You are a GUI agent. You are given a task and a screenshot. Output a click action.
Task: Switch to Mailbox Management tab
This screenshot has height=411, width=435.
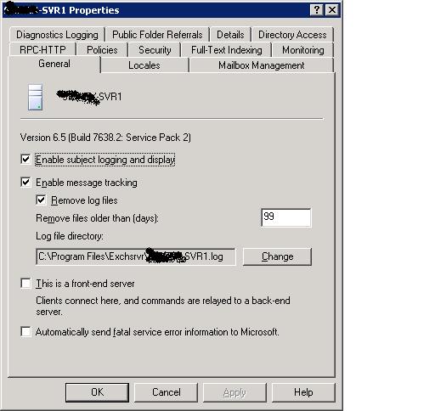pyautogui.click(x=262, y=65)
